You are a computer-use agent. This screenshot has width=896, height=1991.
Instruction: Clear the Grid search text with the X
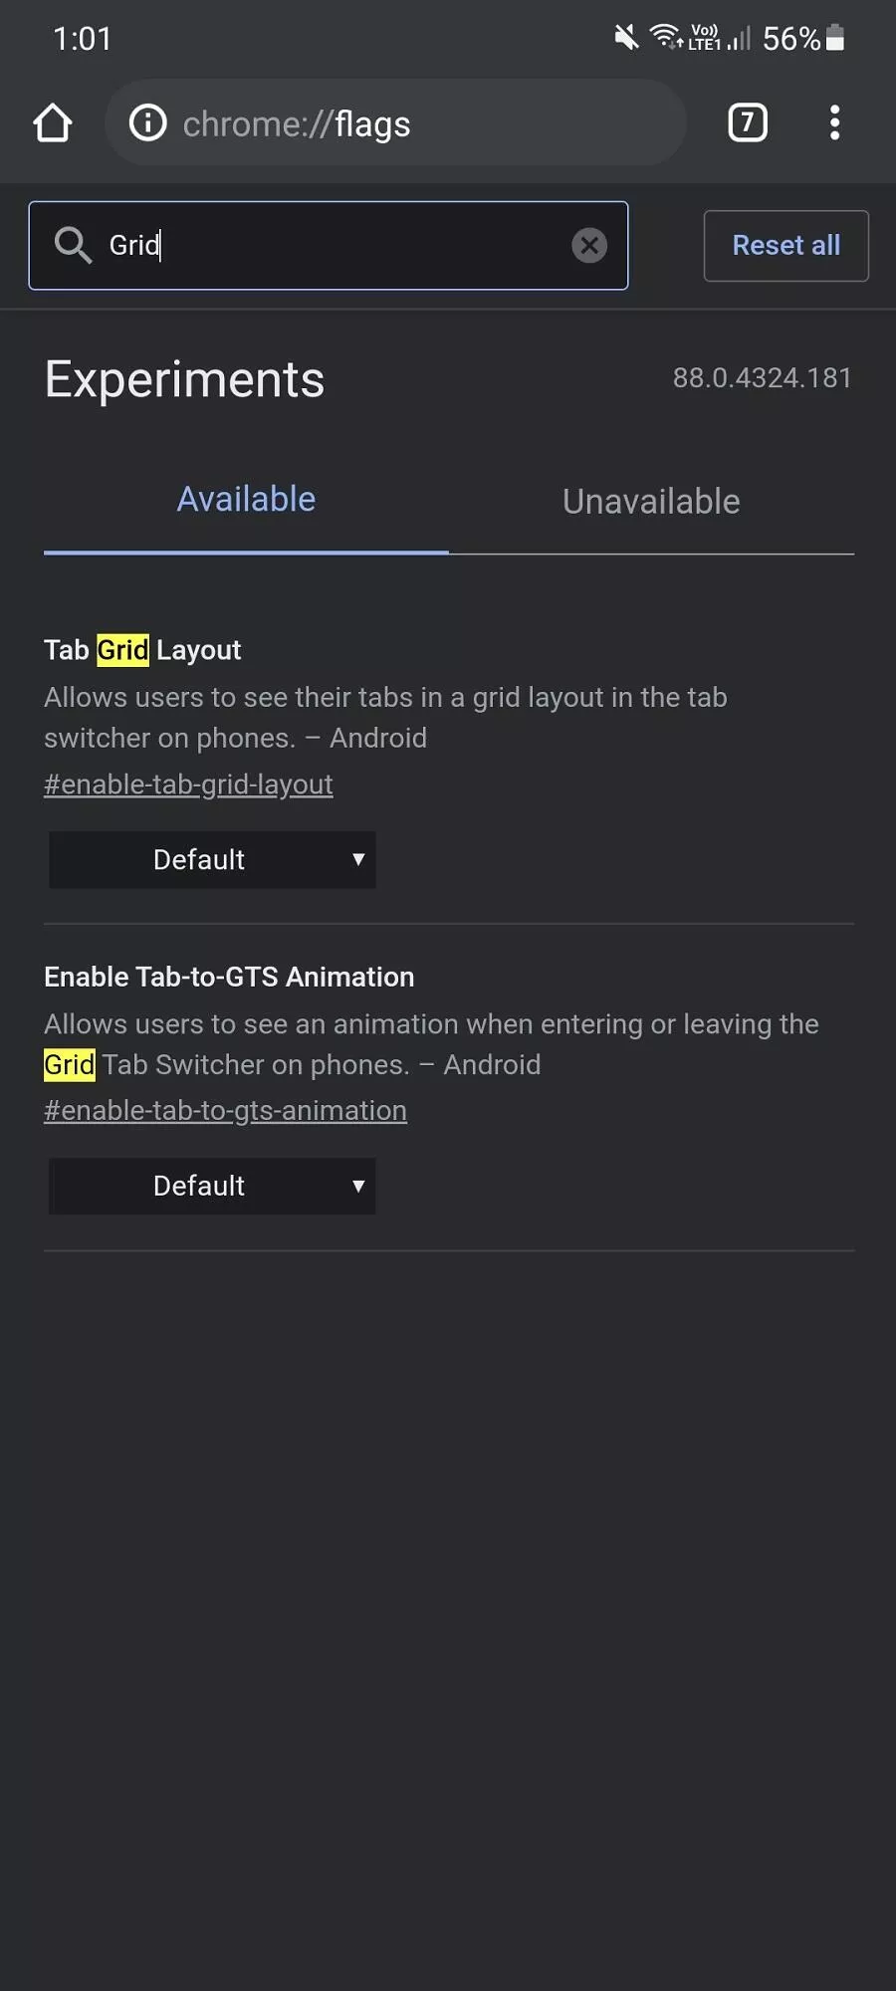[589, 245]
